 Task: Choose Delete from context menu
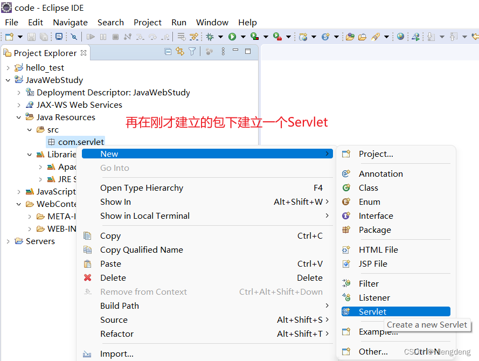[x=207, y=278]
